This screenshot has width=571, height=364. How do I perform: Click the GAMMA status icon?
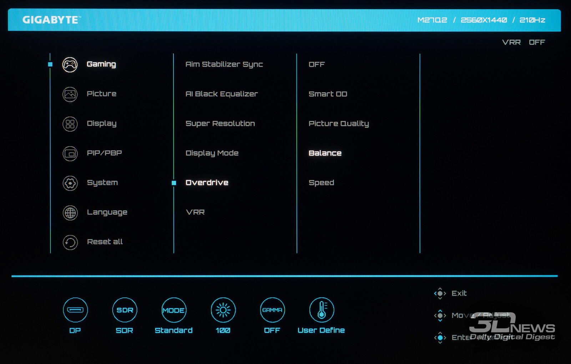click(x=272, y=310)
